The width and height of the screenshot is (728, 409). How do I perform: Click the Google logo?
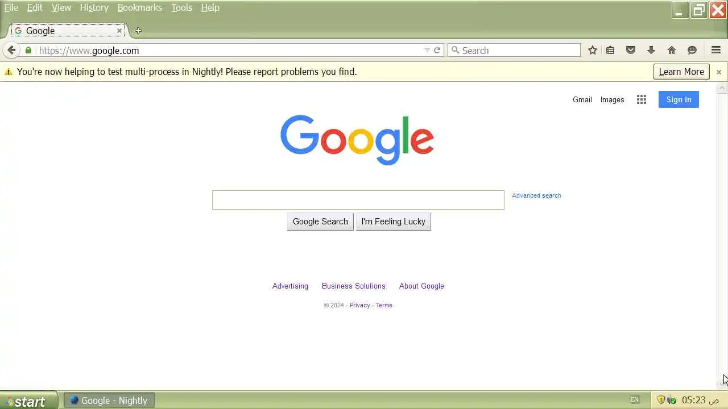coord(357,140)
